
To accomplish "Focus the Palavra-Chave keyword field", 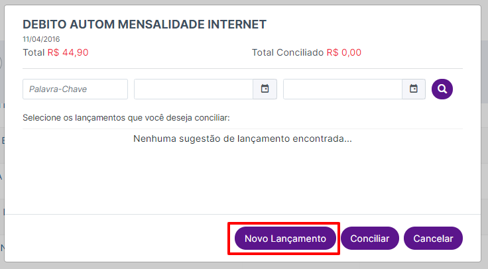I will (75, 89).
